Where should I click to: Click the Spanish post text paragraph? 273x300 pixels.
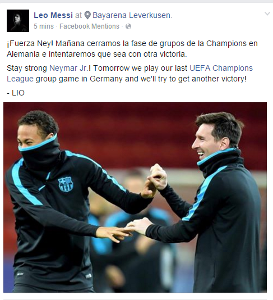132,49
